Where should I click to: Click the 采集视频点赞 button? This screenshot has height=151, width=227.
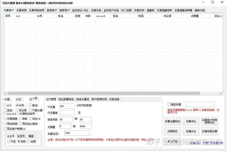click(209, 131)
